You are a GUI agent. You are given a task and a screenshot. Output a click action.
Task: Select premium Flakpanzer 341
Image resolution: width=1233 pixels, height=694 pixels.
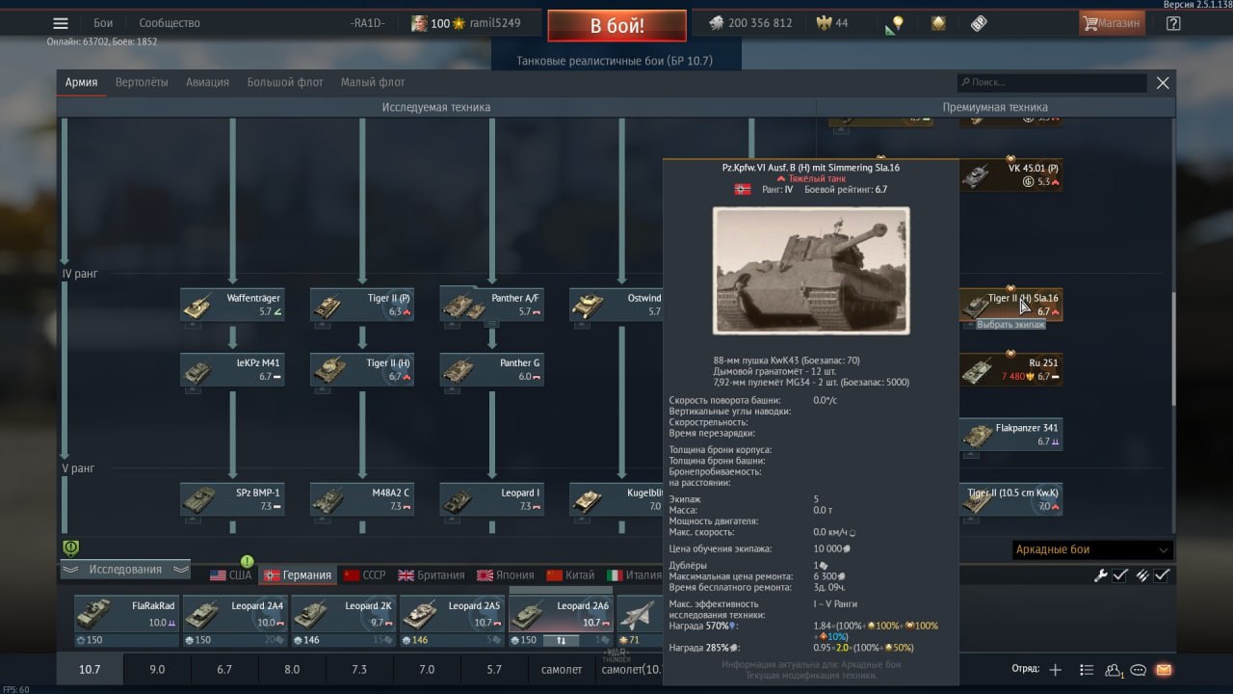click(1010, 435)
